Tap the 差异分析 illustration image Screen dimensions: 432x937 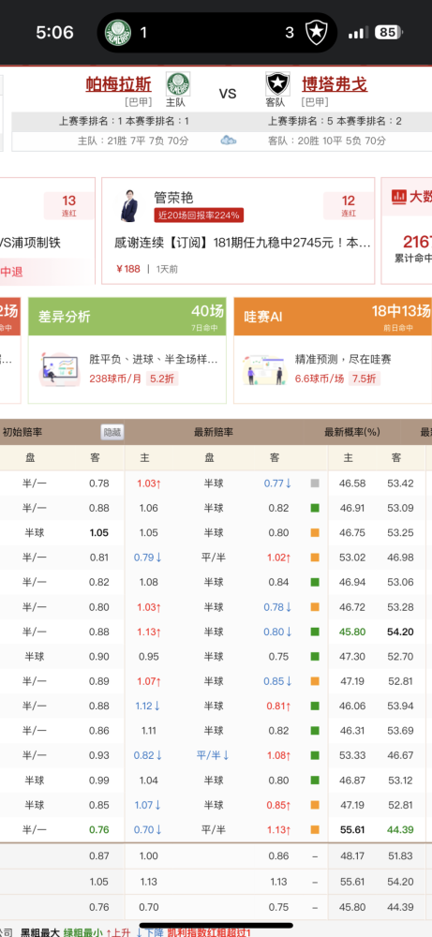(x=60, y=368)
